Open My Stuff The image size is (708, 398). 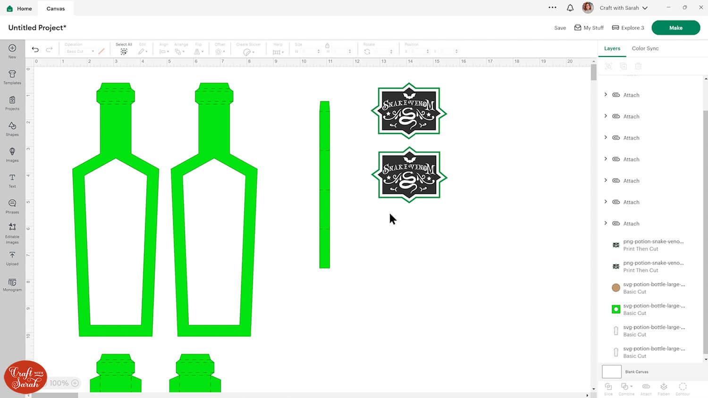tap(589, 28)
